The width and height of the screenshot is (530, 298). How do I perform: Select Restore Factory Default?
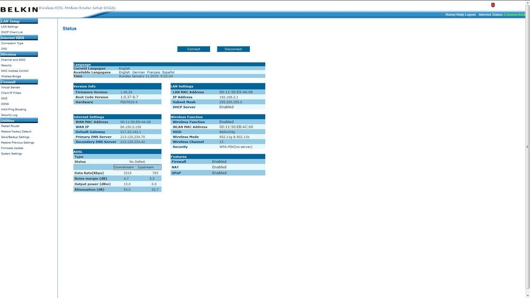tap(16, 132)
